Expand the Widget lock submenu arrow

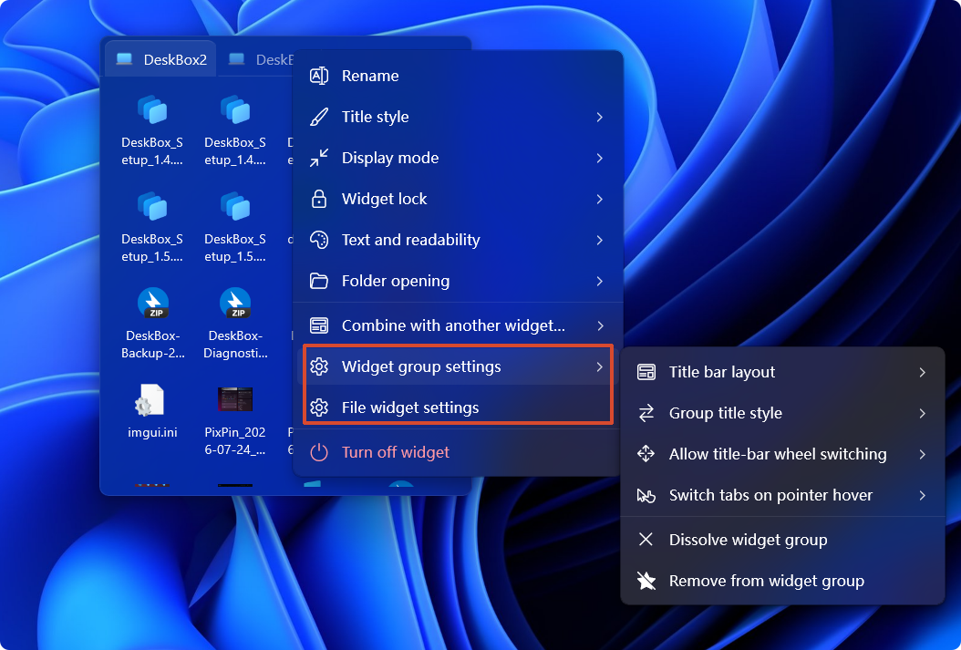(x=599, y=199)
